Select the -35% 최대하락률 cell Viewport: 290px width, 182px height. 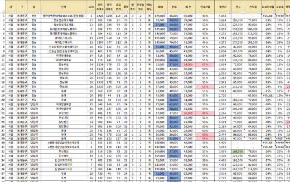point(268,78)
